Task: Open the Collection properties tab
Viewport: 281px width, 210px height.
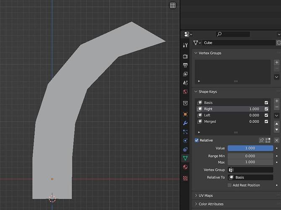Action: [x=185, y=103]
